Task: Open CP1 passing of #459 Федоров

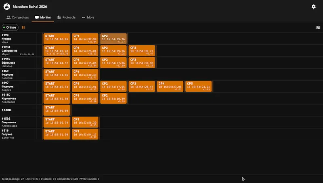Action: coord(85,75)
